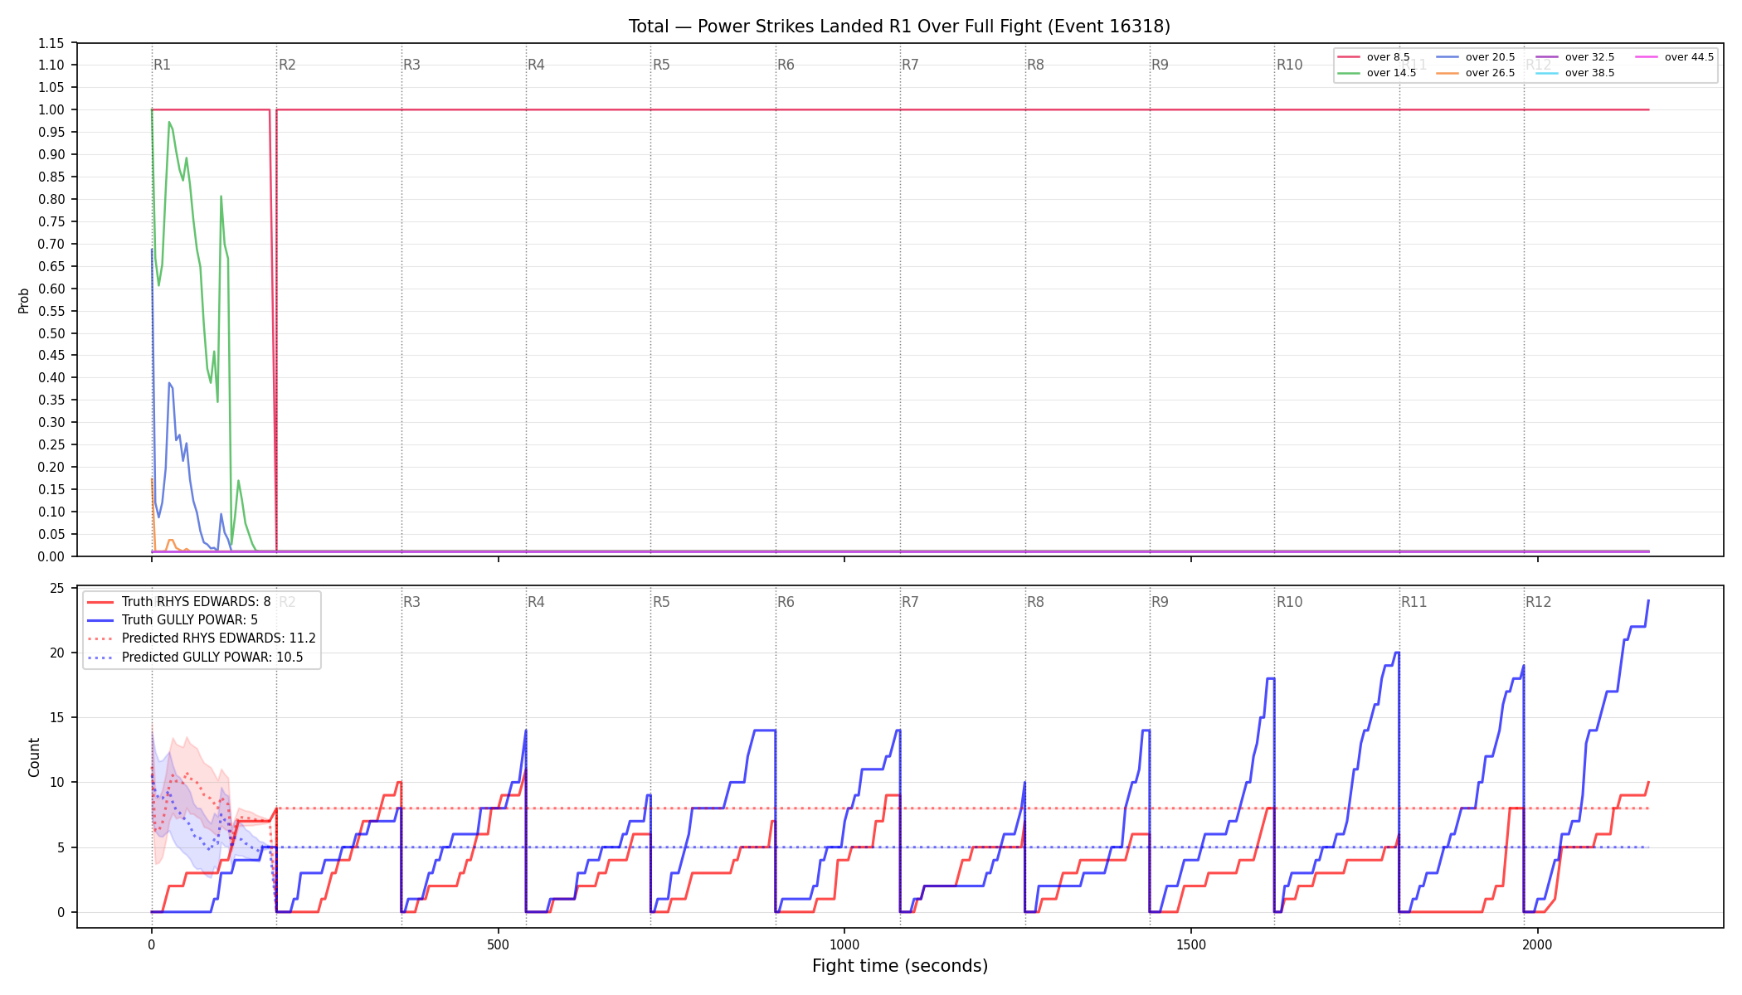The image size is (1742, 995).
Task: Click the 25 tick on the Count axis
Action: [x=58, y=588]
